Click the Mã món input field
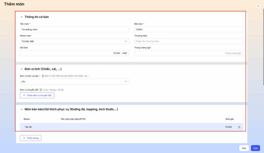The height and width of the screenshot is (153, 264). click(188, 29)
